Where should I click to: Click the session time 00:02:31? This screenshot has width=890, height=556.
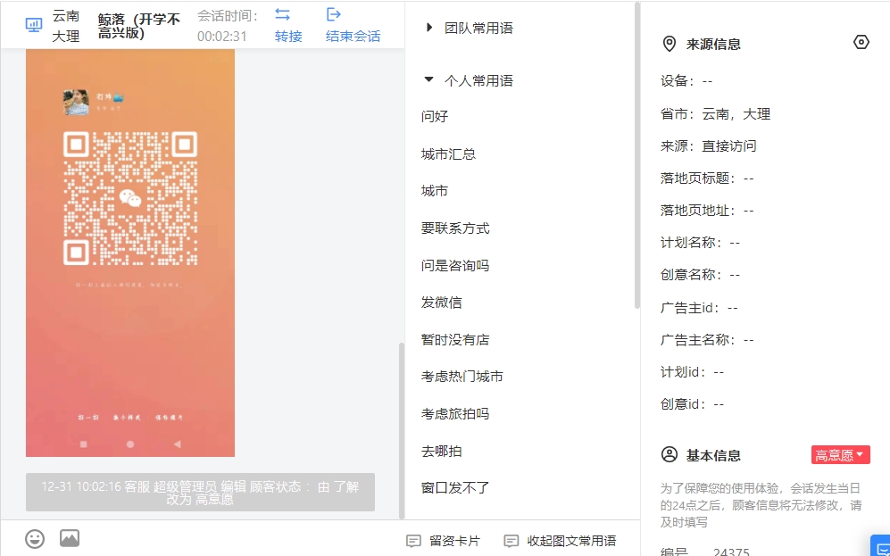coord(222,37)
